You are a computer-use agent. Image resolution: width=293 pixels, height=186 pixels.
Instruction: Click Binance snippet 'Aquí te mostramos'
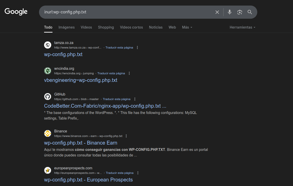126,152
